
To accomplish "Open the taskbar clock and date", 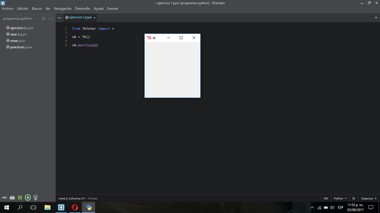I will point(355,207).
